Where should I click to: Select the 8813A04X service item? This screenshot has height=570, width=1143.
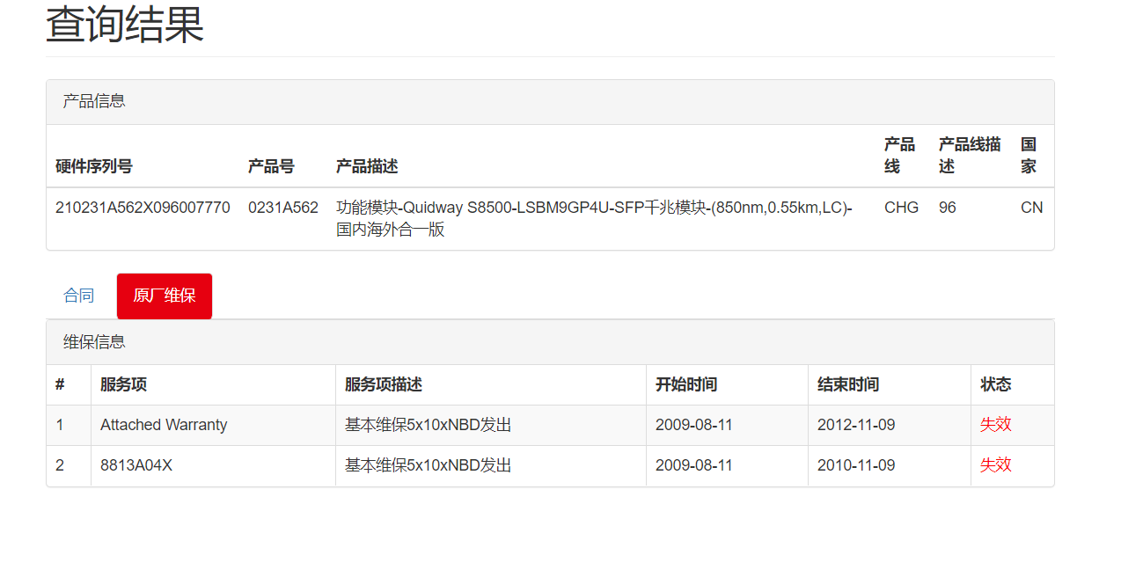pos(136,465)
